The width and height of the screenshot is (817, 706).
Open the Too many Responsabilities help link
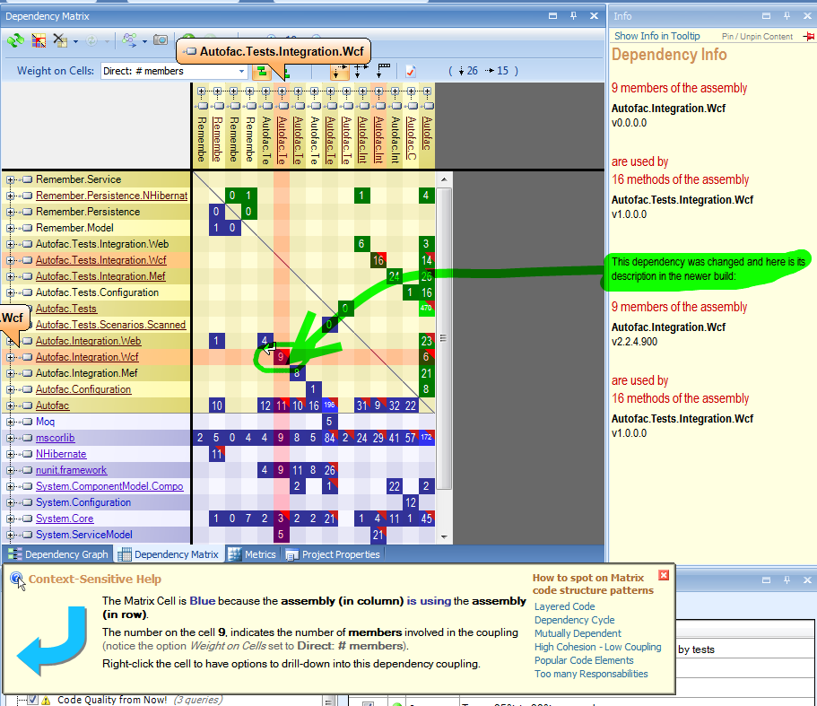[591, 675]
